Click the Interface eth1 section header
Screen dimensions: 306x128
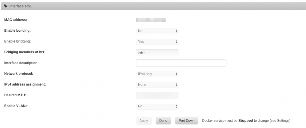pos(153,6)
